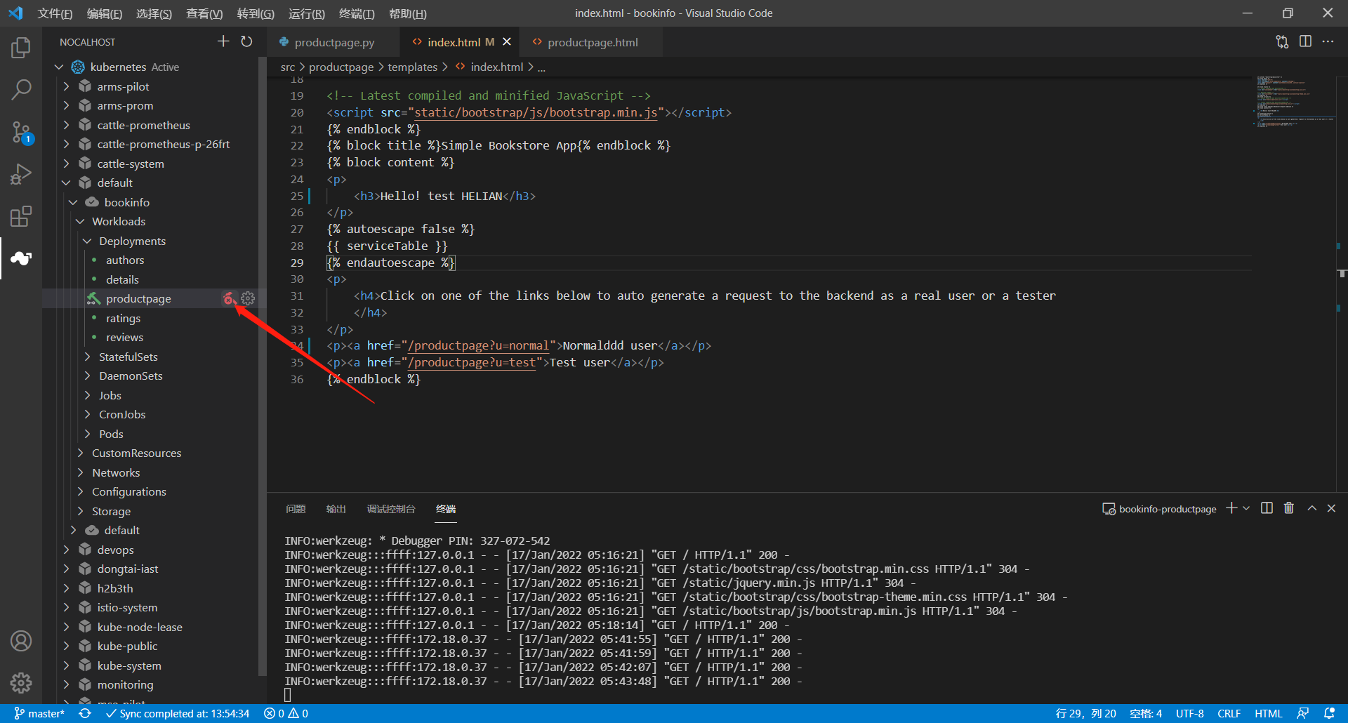Go to line via 行 29, 列 20

pos(1085,713)
